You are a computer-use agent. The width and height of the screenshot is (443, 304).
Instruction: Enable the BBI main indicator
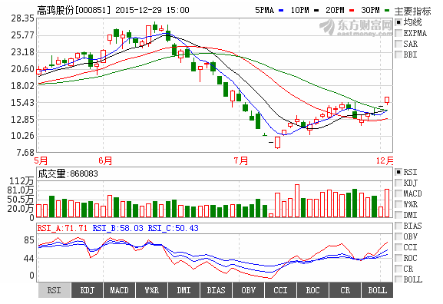coord(398,55)
